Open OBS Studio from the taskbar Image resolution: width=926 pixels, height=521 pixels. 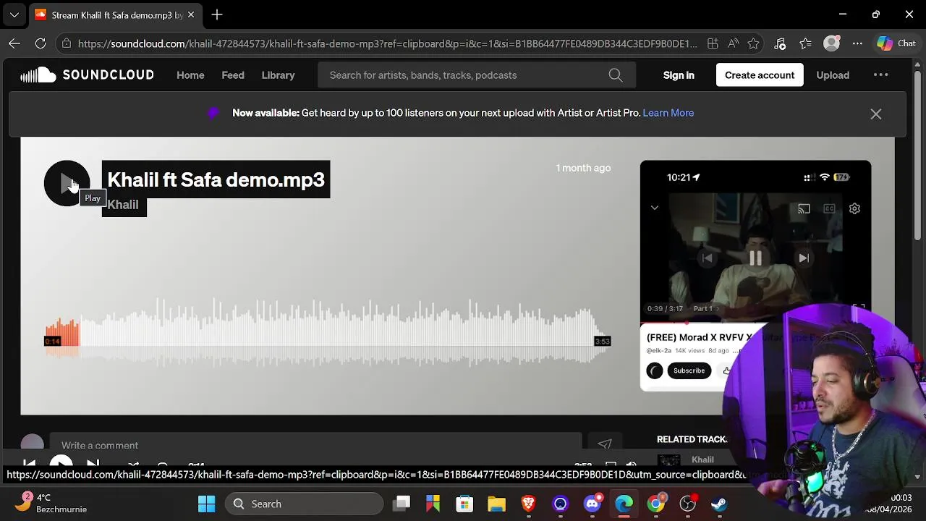point(687,504)
